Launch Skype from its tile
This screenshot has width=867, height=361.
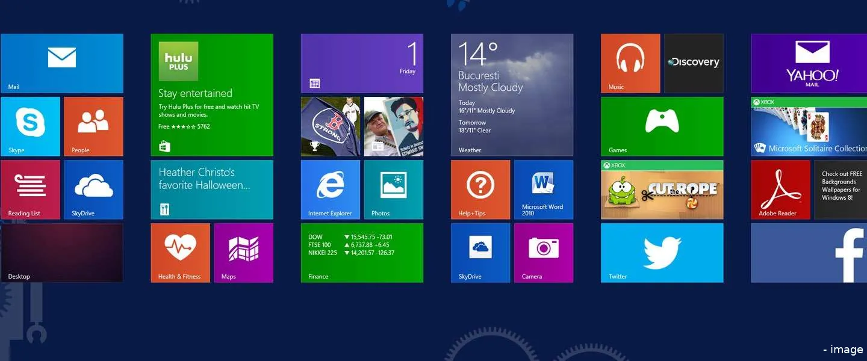[30, 126]
